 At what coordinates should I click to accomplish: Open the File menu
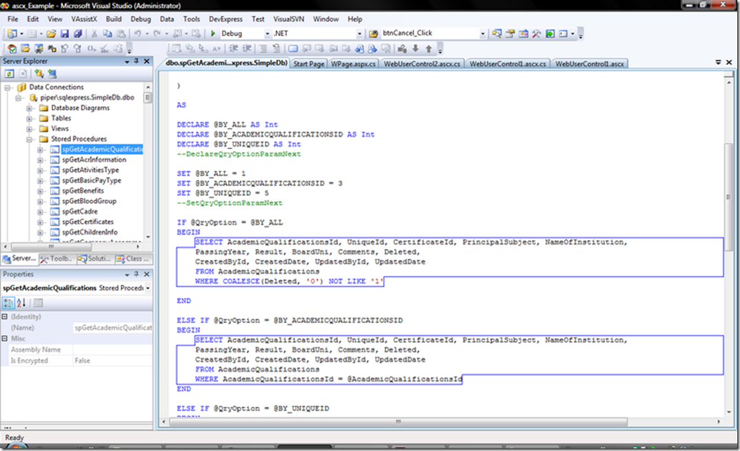(12, 19)
